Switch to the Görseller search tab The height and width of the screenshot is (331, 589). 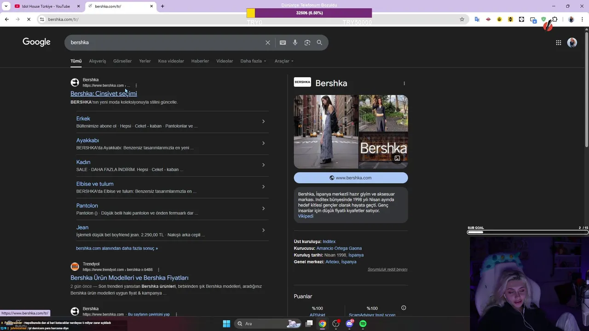(x=122, y=61)
